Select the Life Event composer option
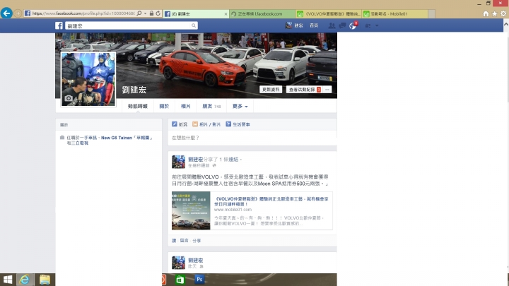 click(238, 124)
